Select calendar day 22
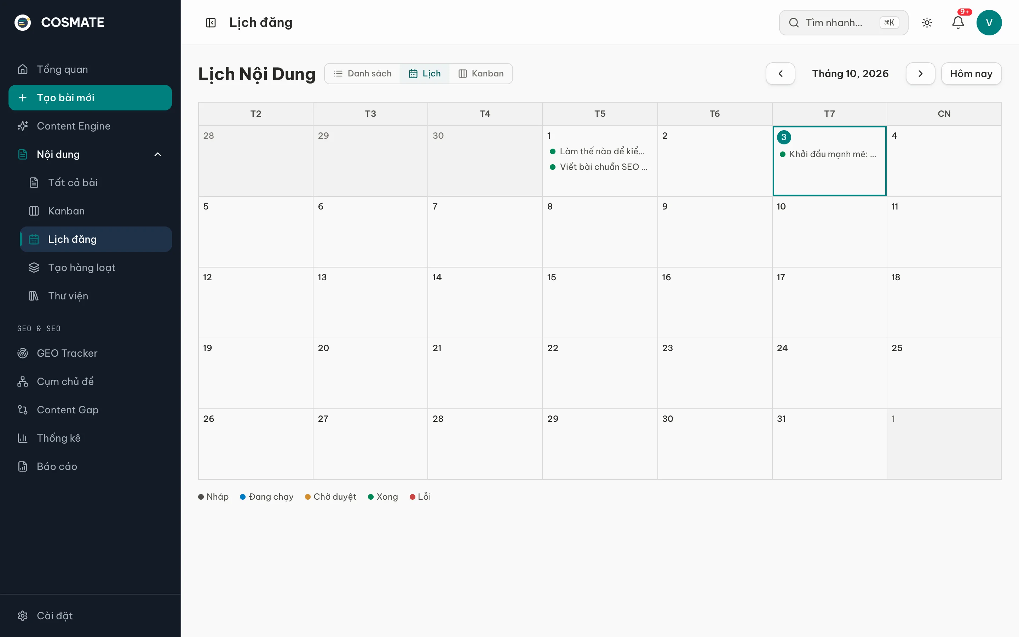 click(x=600, y=373)
